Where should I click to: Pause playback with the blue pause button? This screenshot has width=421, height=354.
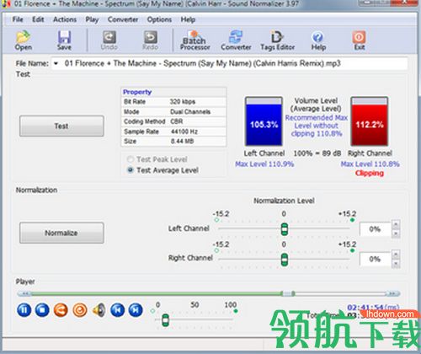pos(24,310)
